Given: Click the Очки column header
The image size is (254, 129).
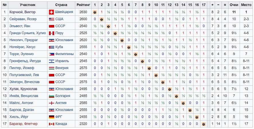Looking at the screenshot, I should pos(234,5).
